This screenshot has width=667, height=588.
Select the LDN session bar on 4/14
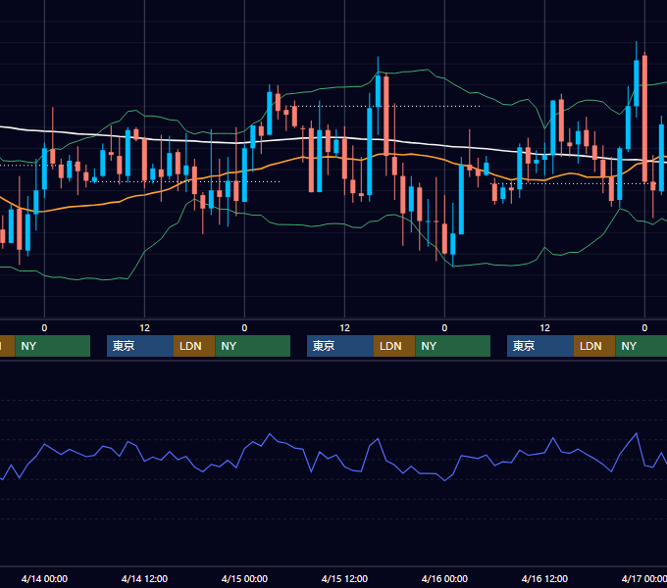click(194, 346)
